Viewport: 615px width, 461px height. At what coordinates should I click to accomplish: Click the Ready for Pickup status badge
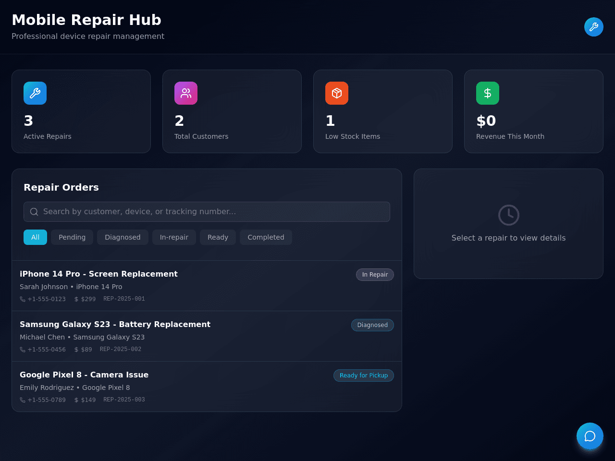pyautogui.click(x=364, y=376)
